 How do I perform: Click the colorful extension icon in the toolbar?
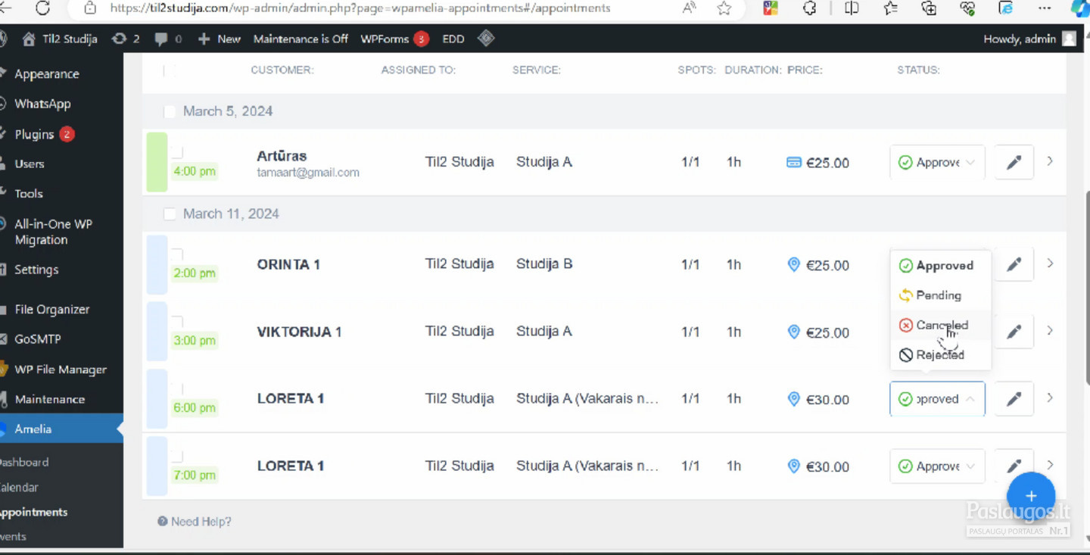coord(771,8)
